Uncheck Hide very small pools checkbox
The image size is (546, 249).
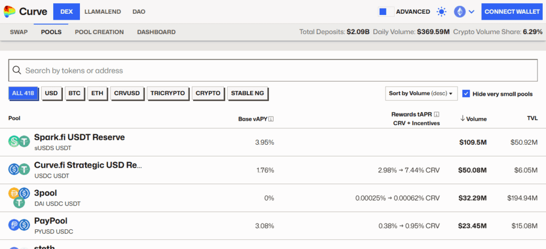pyautogui.click(x=466, y=94)
